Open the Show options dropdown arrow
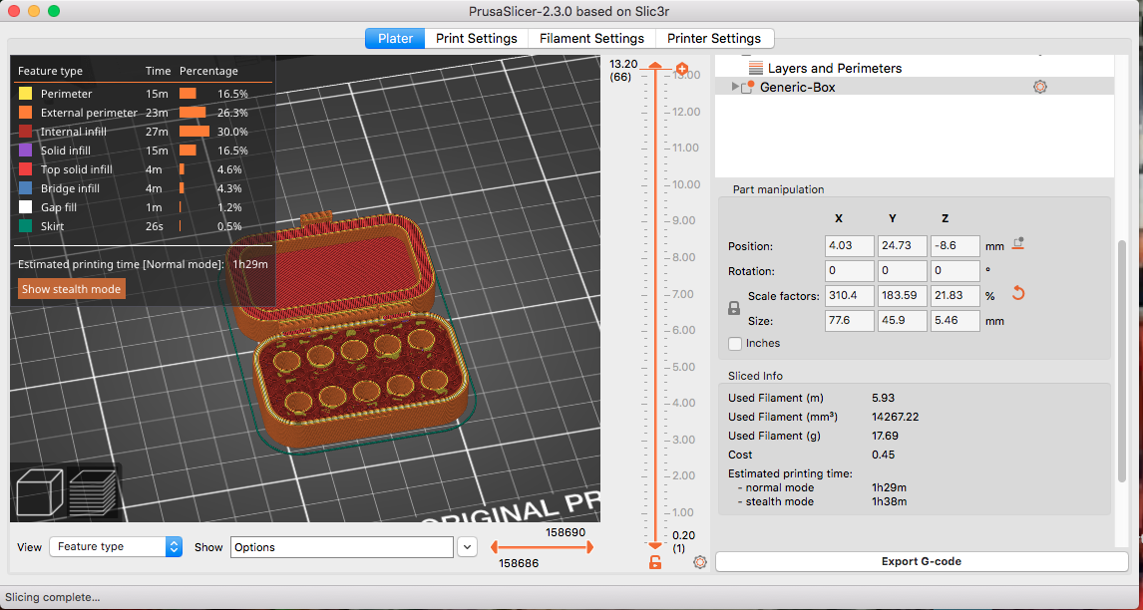1143x610 pixels. tap(467, 546)
